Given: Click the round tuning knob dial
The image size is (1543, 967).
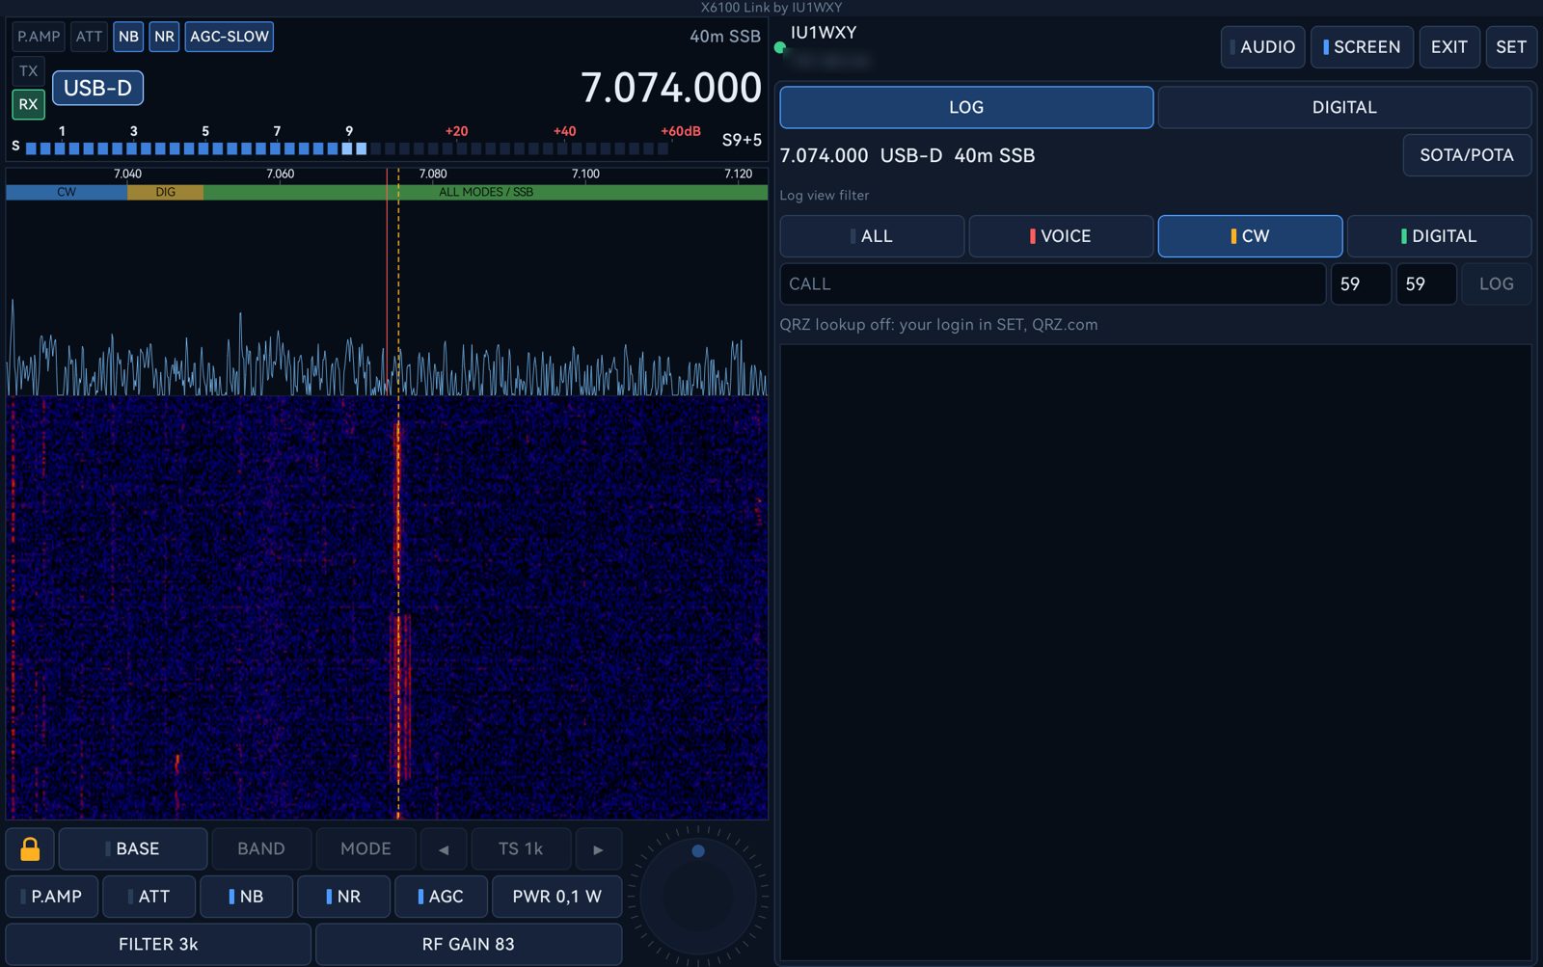Looking at the screenshot, I should [698, 896].
